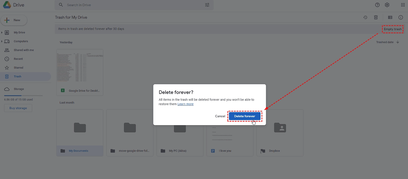Click Buy storage button
The width and height of the screenshot is (408, 179).
pyautogui.click(x=18, y=108)
